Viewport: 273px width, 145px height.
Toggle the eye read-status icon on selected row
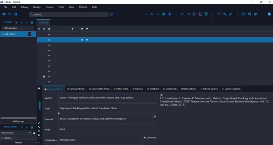coord(82,40)
